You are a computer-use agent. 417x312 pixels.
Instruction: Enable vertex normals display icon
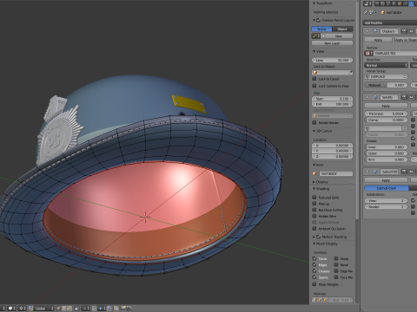(x=314, y=300)
